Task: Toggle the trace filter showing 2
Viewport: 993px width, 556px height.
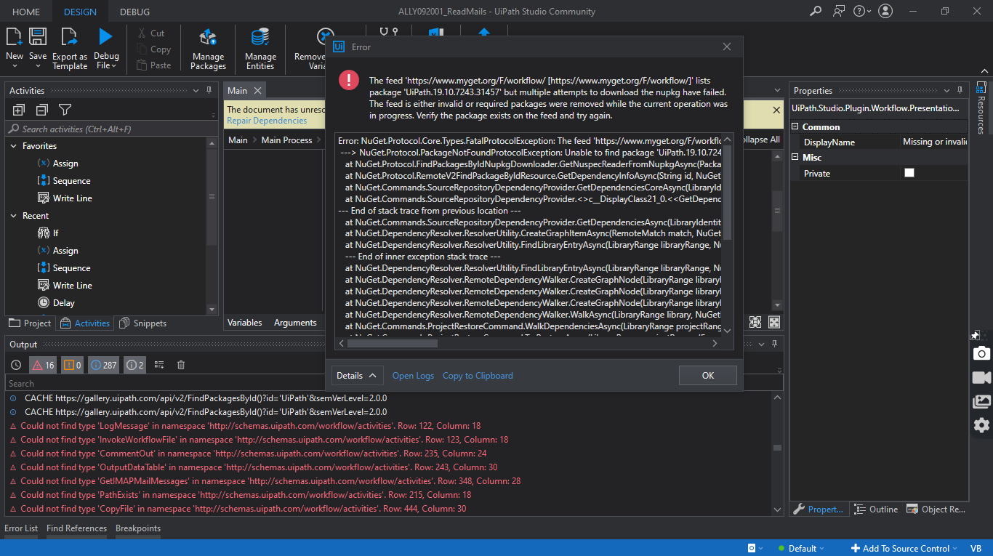Action: pyautogui.click(x=134, y=365)
